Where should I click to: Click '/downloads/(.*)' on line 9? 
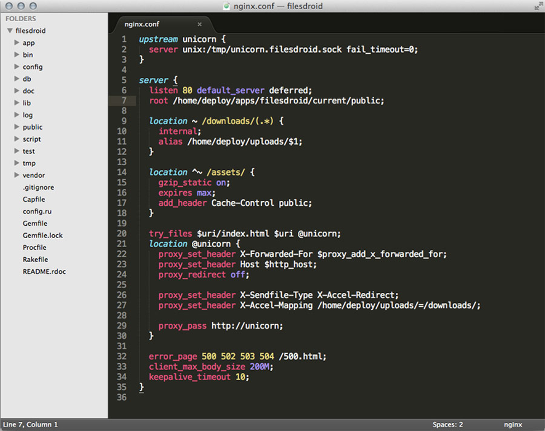coord(238,121)
